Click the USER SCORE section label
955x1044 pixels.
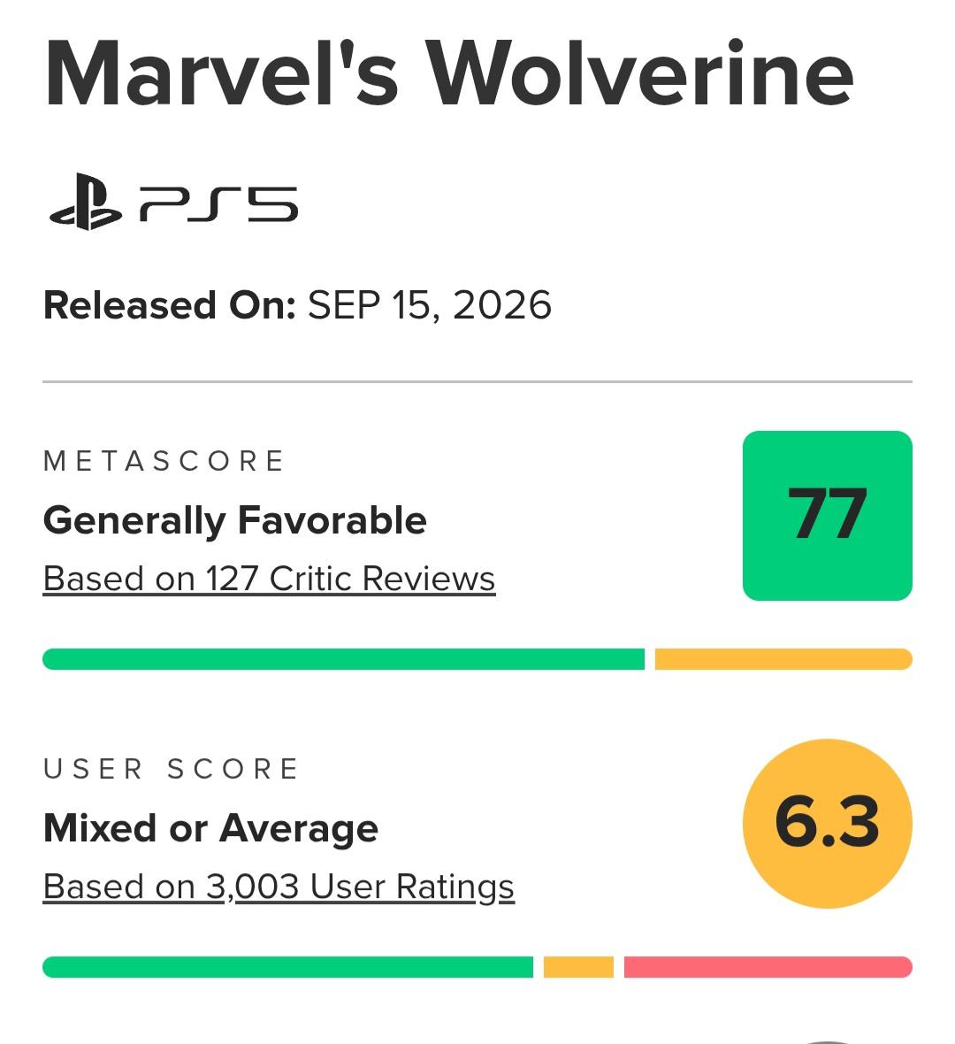click(x=171, y=769)
